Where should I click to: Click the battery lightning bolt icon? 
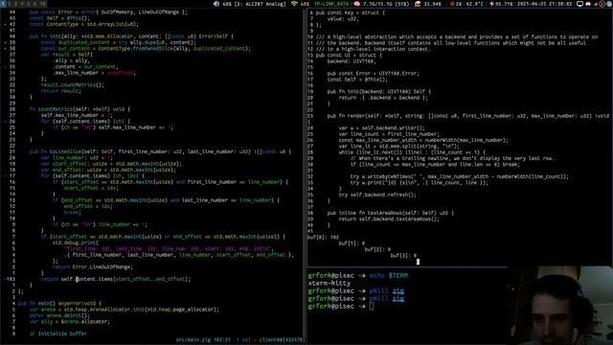(491, 4)
